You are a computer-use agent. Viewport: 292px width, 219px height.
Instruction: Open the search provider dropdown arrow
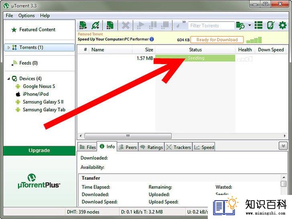(249, 25)
